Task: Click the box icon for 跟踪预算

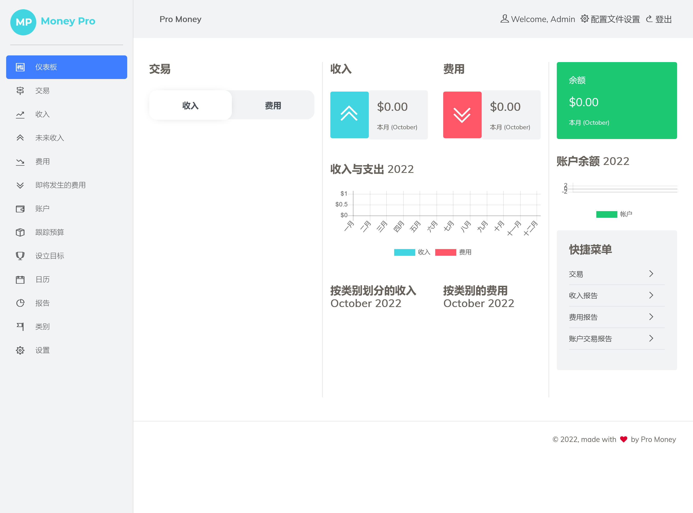Action: pos(20,232)
